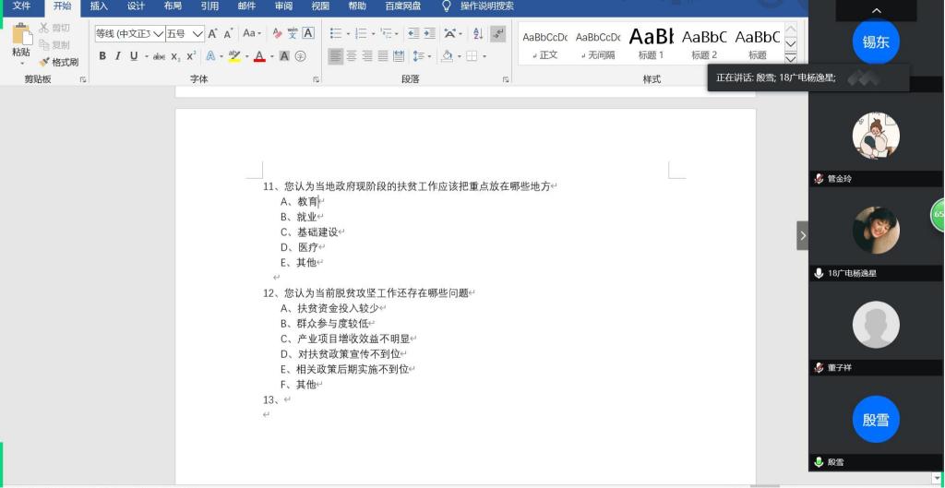Toggle bold formatting in the font group
This screenshot has height=488, width=945.
click(102, 56)
